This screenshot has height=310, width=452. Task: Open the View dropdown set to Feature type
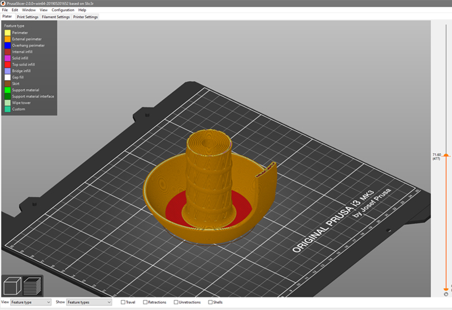point(31,303)
